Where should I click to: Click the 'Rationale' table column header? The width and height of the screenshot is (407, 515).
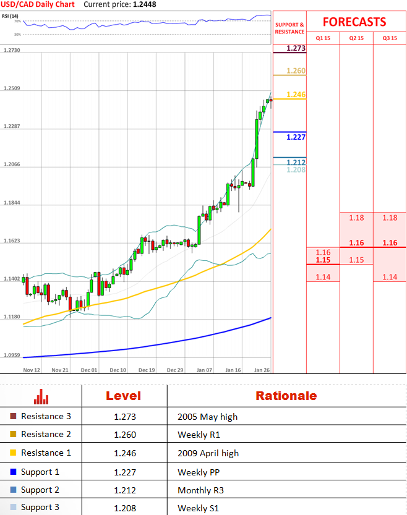(286, 396)
